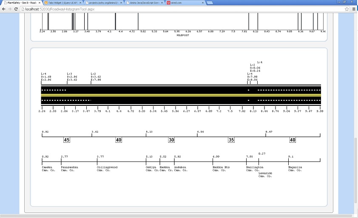Image resolution: width=358 pixels, height=218 pixels.
Task: Click the MILEPOST axis label
Action: [183, 35]
